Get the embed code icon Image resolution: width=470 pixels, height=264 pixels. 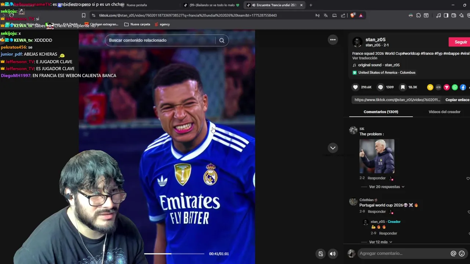438,87
